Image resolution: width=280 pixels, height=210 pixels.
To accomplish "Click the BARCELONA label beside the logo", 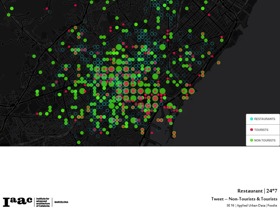I will 61,202.
